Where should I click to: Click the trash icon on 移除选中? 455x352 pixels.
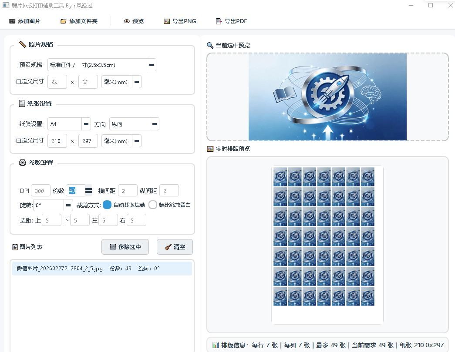pos(113,247)
